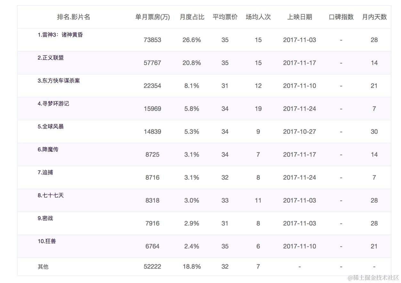401x283 pixels.
Task: Click 月内天数 value in 寻梦环游记 row
Action: point(374,109)
